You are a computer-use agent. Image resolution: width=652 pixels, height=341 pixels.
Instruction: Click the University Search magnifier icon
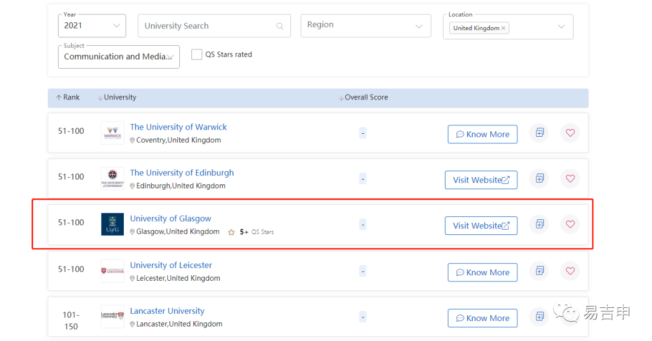point(280,26)
